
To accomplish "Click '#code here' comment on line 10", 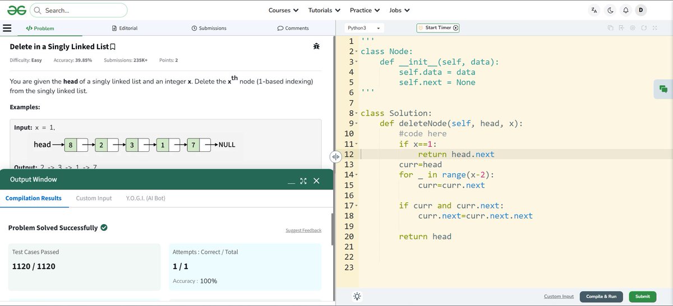I will [x=423, y=134].
